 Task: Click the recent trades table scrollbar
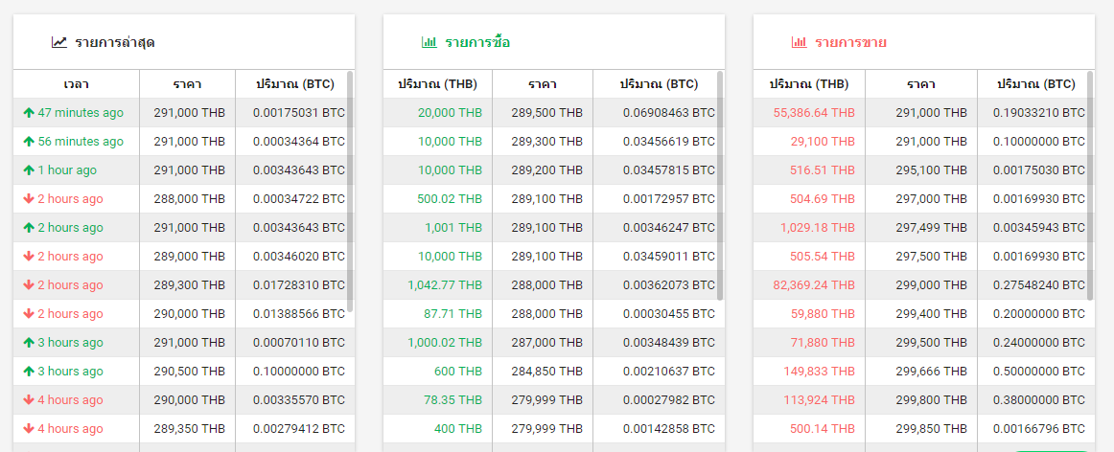(350, 192)
